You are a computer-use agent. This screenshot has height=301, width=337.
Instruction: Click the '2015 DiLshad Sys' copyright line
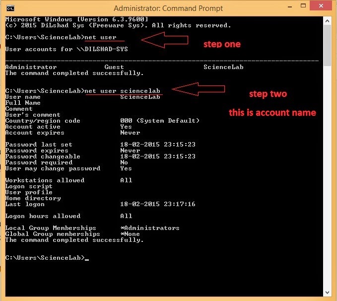pyautogui.click(x=118, y=25)
